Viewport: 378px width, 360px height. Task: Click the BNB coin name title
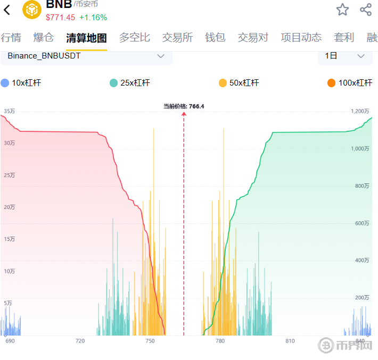(x=59, y=4)
